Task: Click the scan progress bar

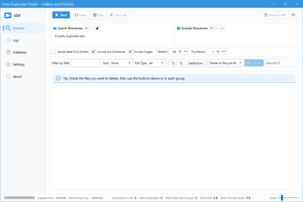Action: (19, 198)
